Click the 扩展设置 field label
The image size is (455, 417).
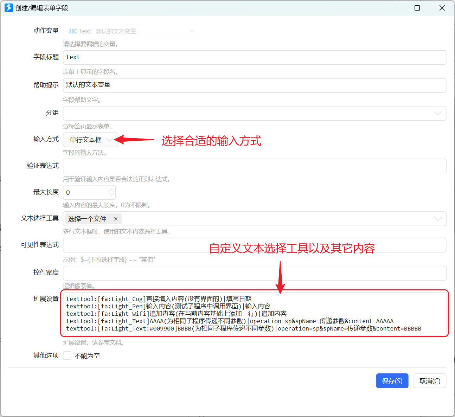(46, 299)
